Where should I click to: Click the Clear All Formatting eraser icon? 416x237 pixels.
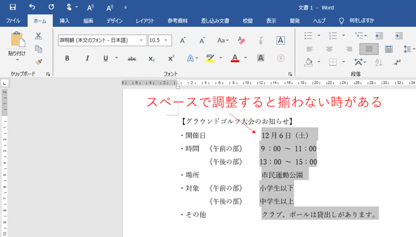coord(242,40)
